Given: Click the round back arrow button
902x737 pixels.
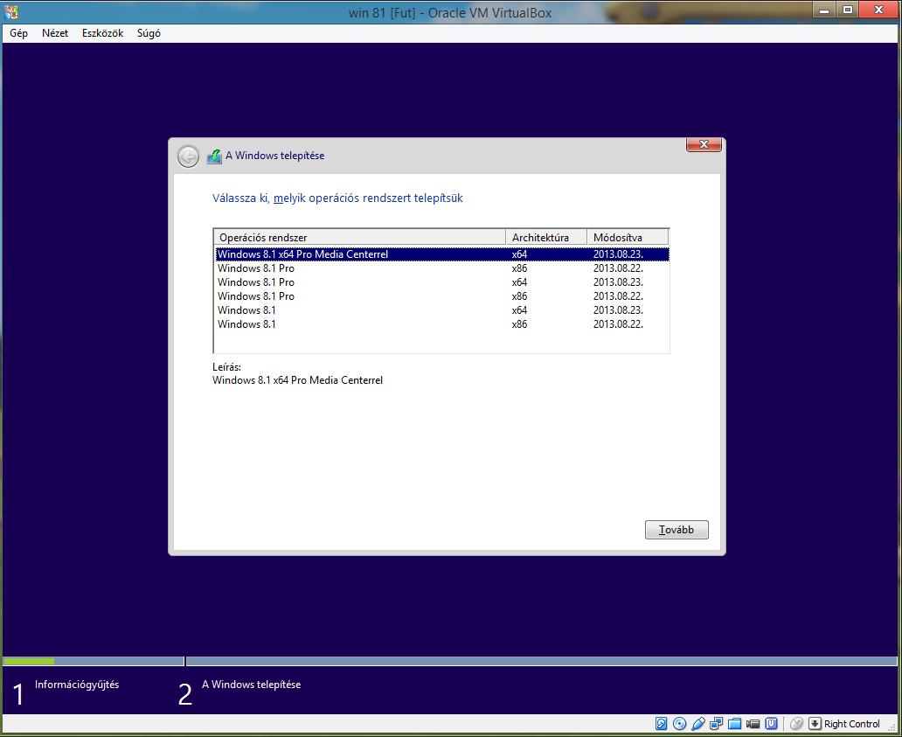Looking at the screenshot, I should tap(188, 156).
